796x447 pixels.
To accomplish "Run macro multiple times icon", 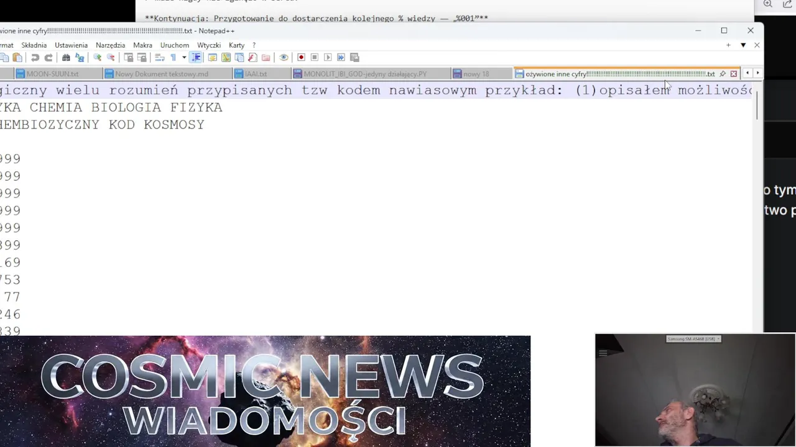I will click(x=341, y=58).
